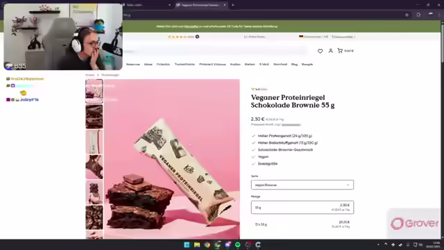
Task: Show hidden system tray icons chevron
Action: [x=378, y=244]
